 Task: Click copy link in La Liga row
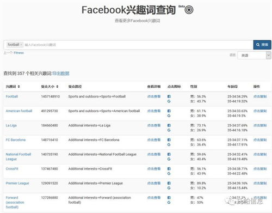tap(260, 125)
